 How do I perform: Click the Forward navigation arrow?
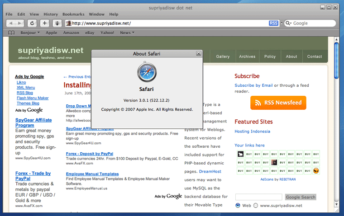(19, 23)
